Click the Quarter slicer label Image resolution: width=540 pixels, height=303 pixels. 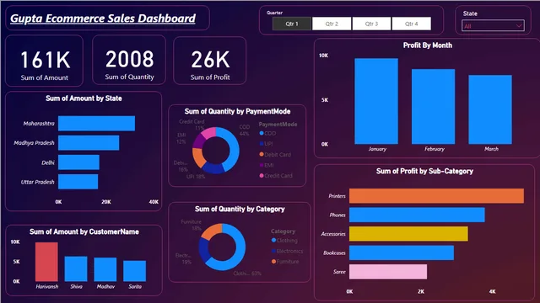[274, 13]
